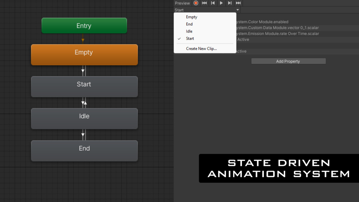Select the green Entry node

(84, 26)
